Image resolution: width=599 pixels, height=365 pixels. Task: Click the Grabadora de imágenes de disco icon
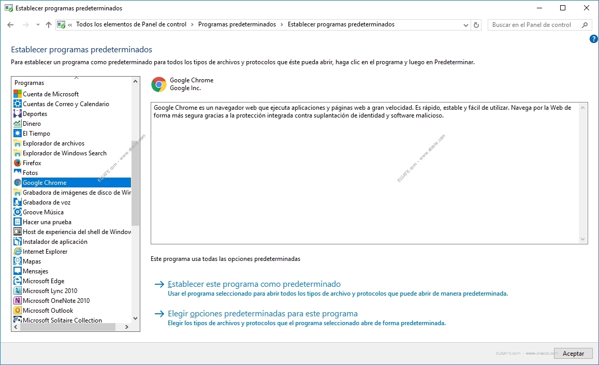click(x=18, y=193)
